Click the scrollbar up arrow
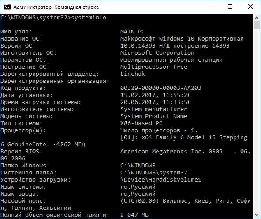The image size is (261, 219). click(x=257, y=18)
